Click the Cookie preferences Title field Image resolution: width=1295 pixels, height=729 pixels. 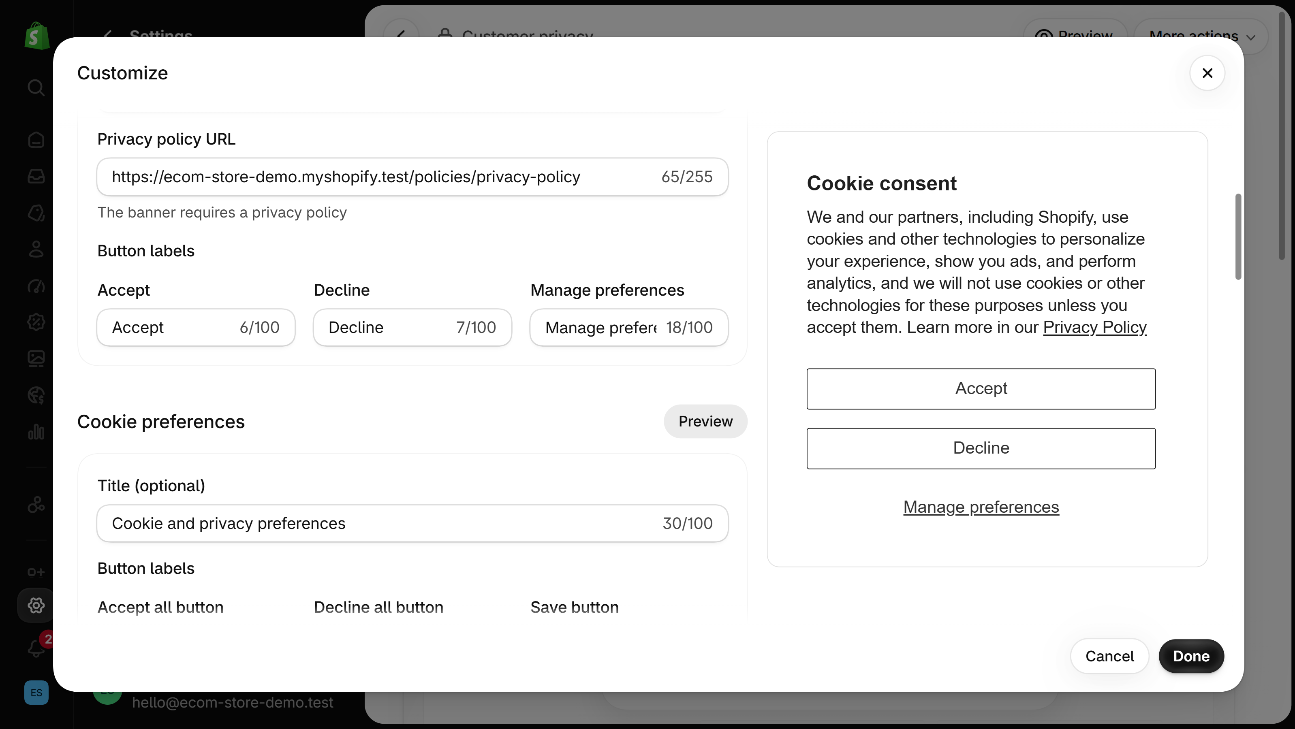pyautogui.click(x=412, y=524)
